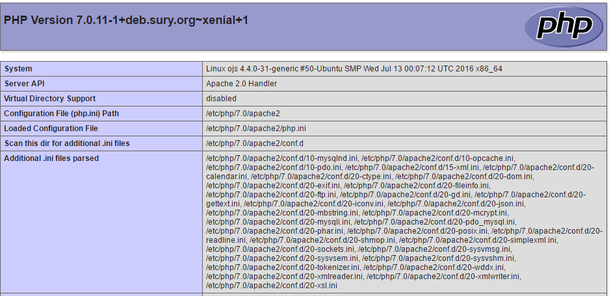Click the 'Virtual Directory Support' label
The height and width of the screenshot is (296, 611).
point(49,99)
